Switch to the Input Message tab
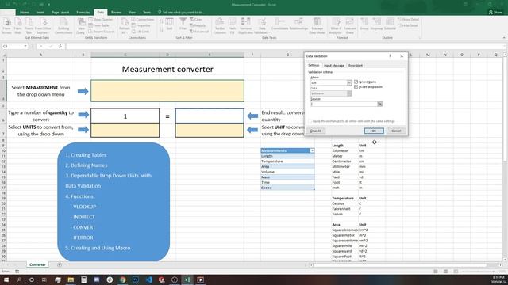This screenshot has width=508, height=285. pos(334,66)
